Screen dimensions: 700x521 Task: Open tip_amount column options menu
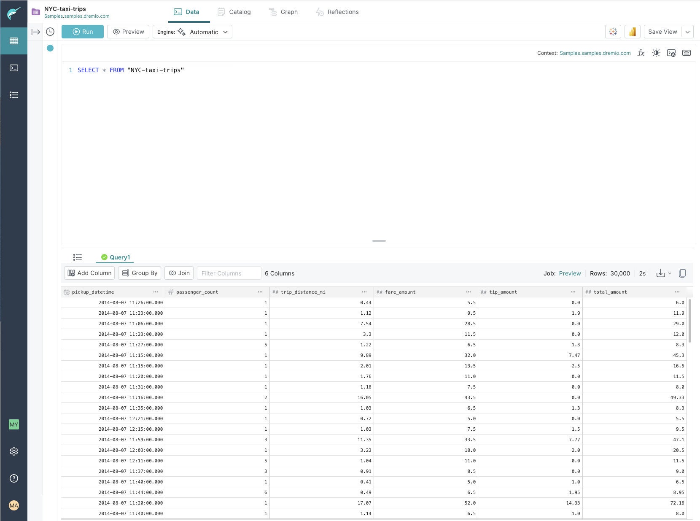pos(573,292)
